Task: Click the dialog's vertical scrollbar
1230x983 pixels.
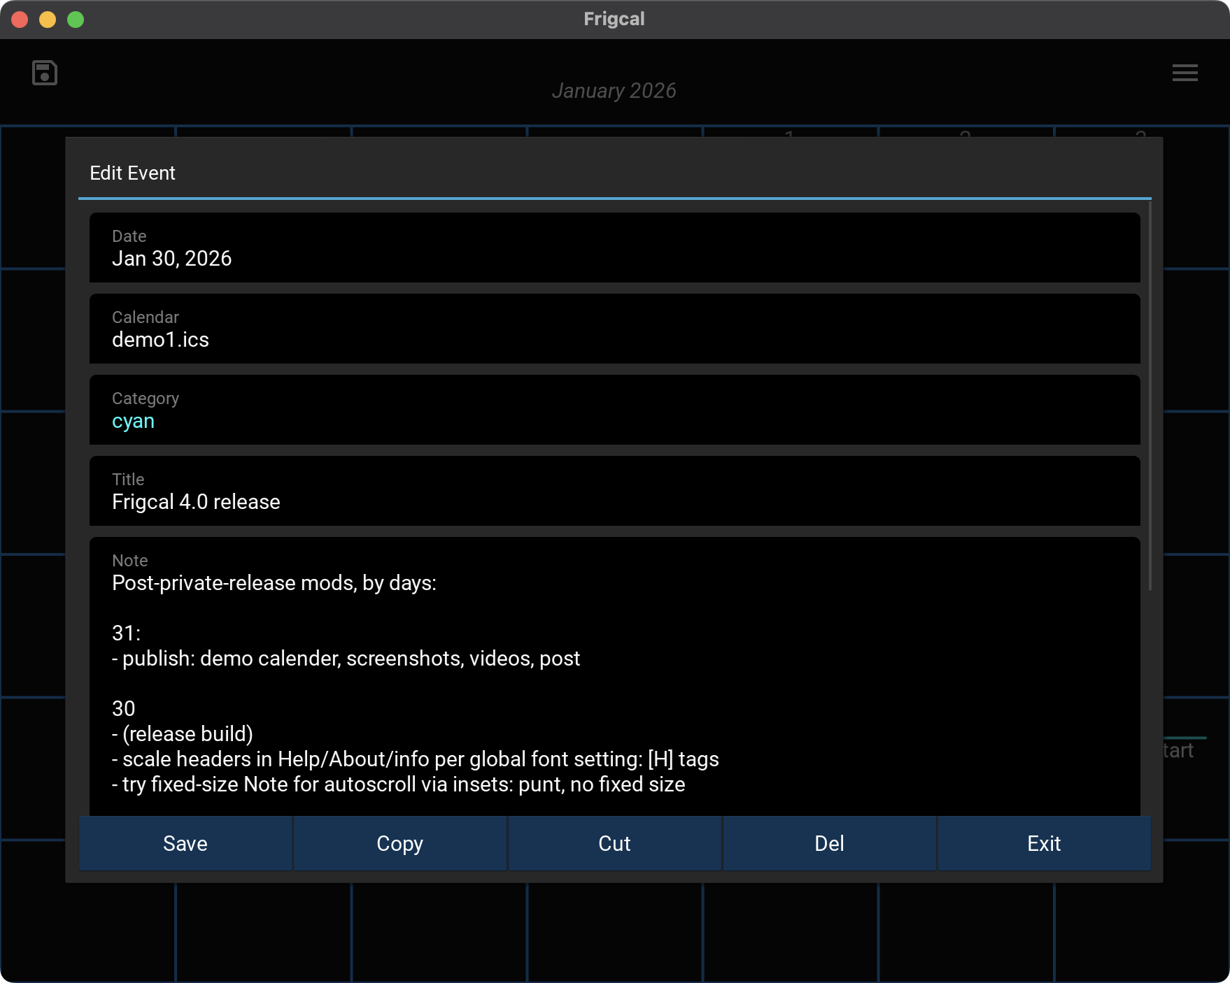Action: (x=1150, y=396)
